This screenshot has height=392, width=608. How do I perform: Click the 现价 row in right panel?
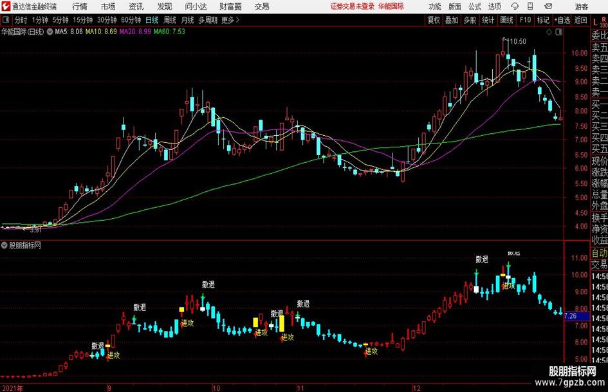pyautogui.click(x=600, y=161)
